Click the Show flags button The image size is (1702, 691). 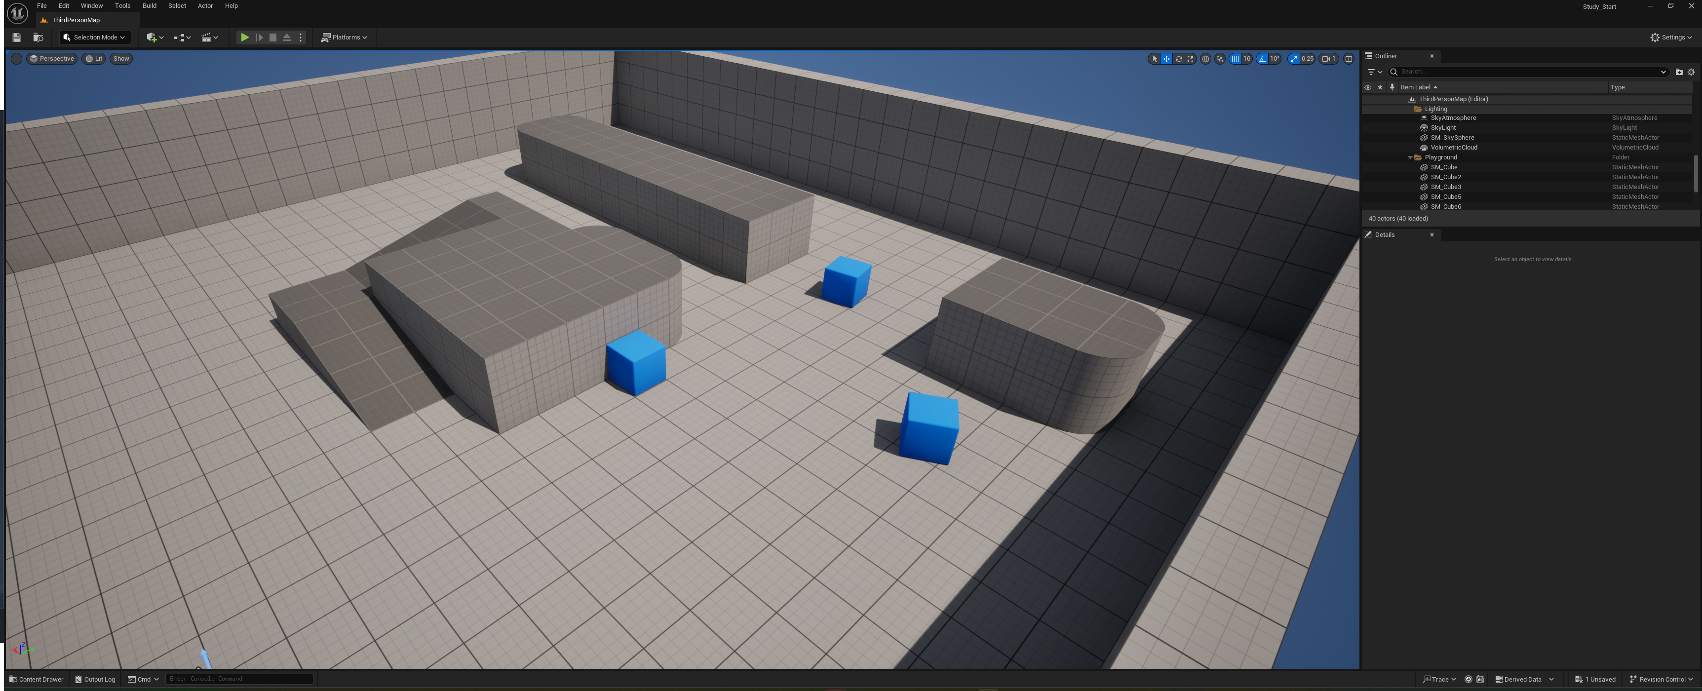click(121, 59)
